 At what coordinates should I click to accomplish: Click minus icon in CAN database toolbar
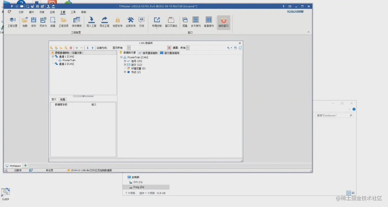point(82,48)
